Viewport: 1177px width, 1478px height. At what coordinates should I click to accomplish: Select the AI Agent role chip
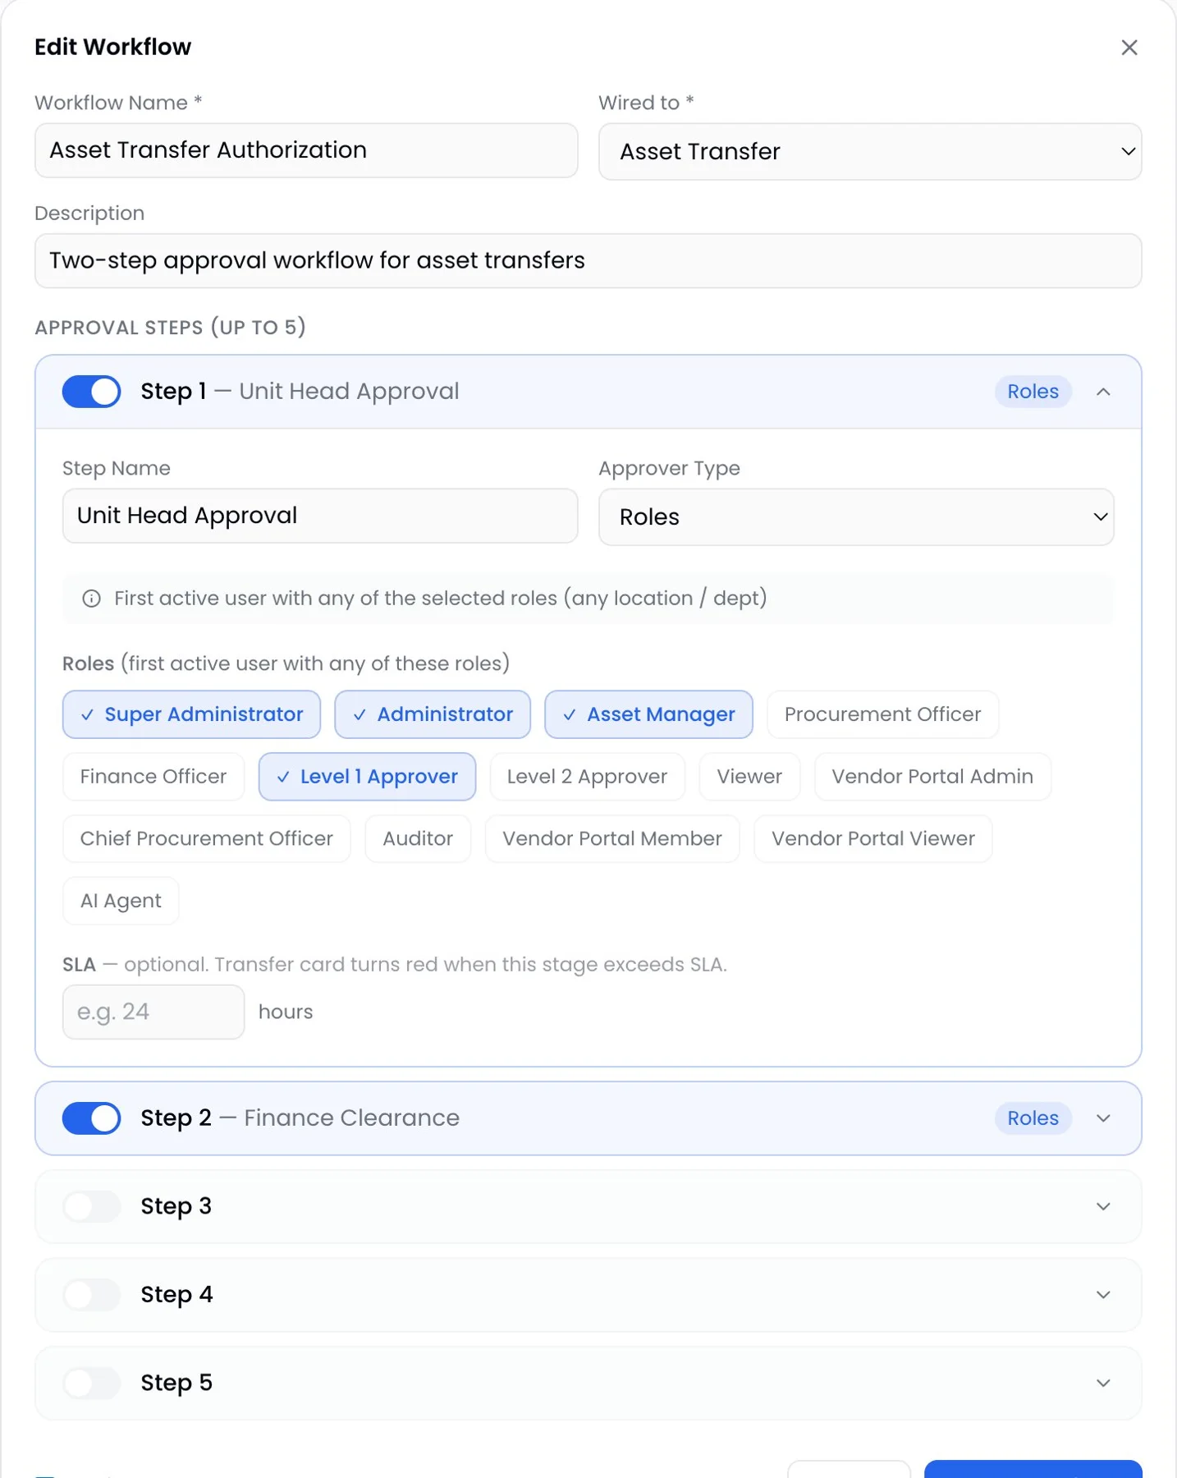[121, 902]
